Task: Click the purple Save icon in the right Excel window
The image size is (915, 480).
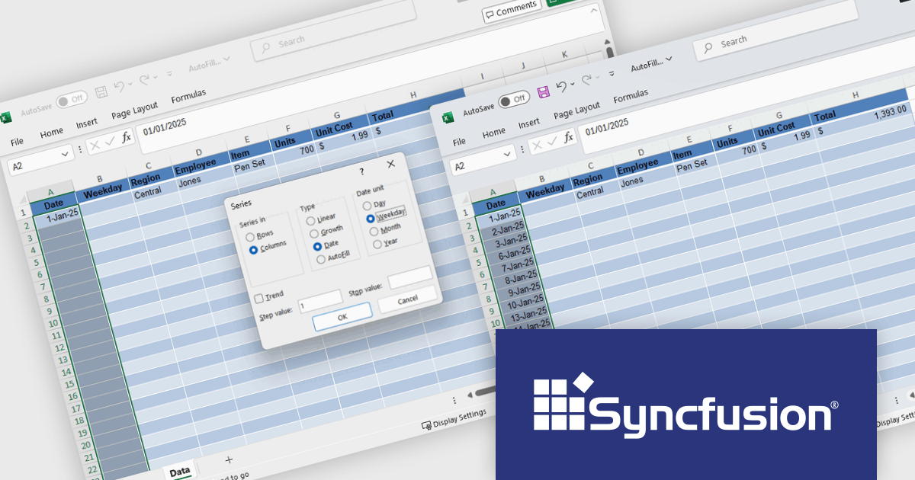Action: tap(544, 92)
